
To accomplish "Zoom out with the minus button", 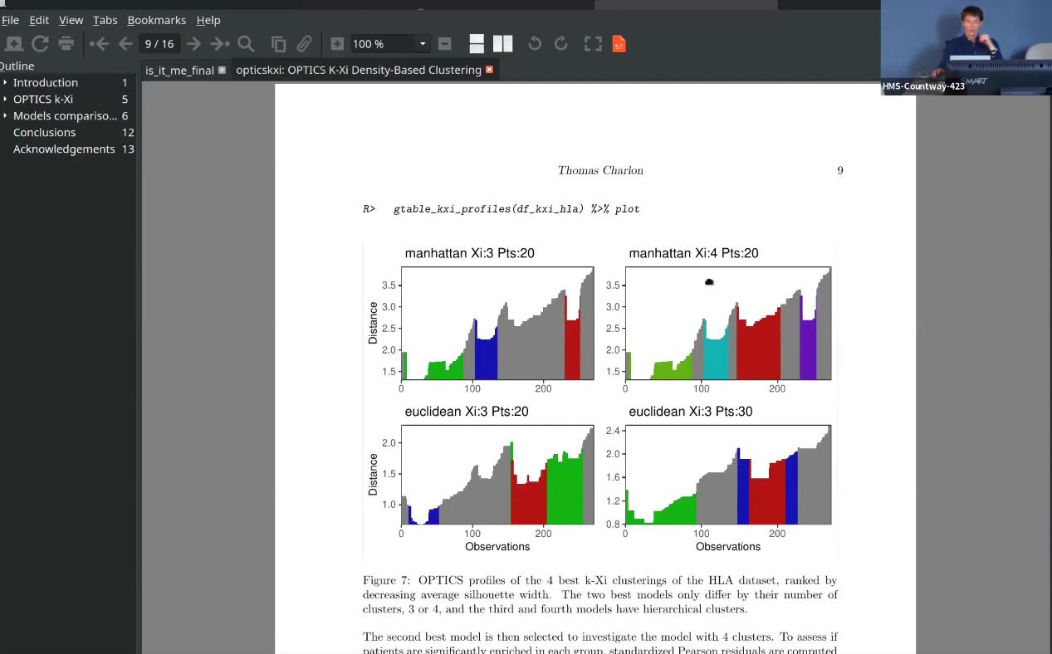I will [x=445, y=44].
